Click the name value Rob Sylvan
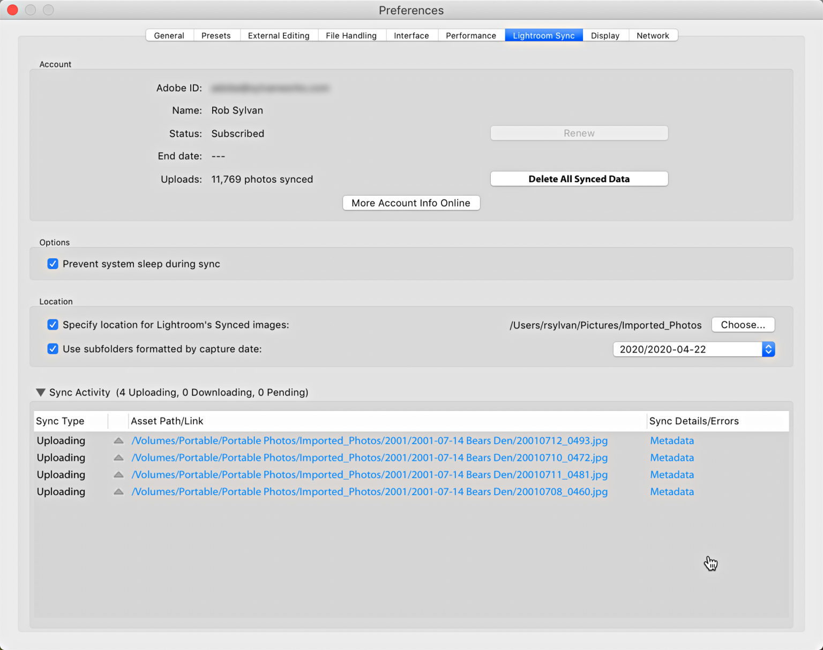The width and height of the screenshot is (823, 650). [x=237, y=110]
